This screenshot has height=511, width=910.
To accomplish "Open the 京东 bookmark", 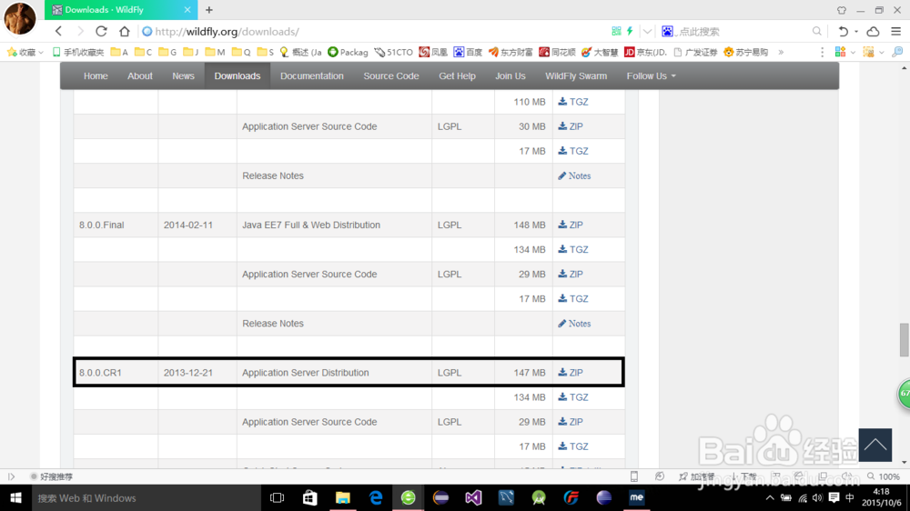I will [645, 52].
